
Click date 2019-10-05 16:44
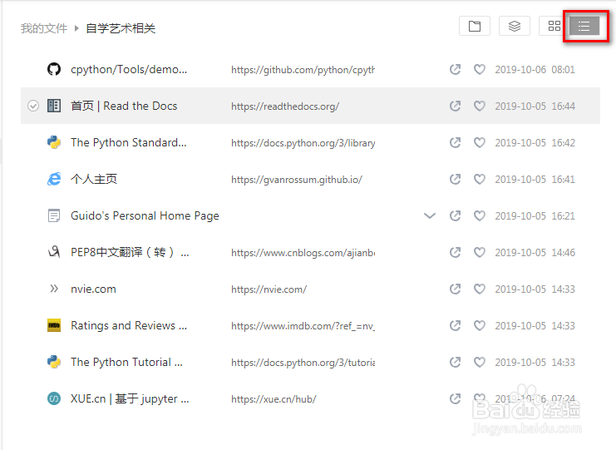tap(535, 106)
